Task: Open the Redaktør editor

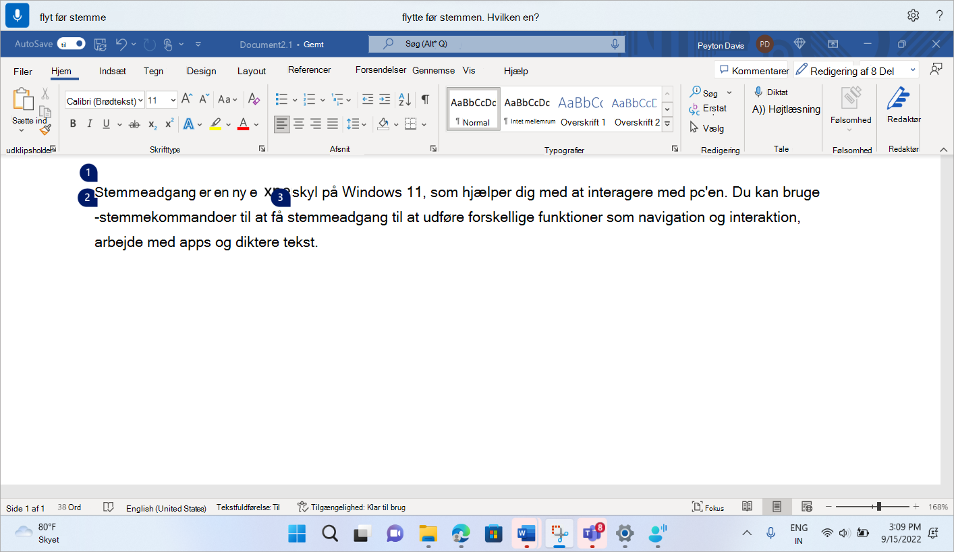Action: pos(903,106)
